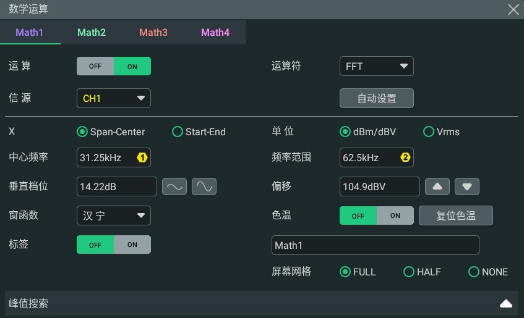Increase vertical scale with large wave icon
The image size is (524, 318).
pos(204,186)
